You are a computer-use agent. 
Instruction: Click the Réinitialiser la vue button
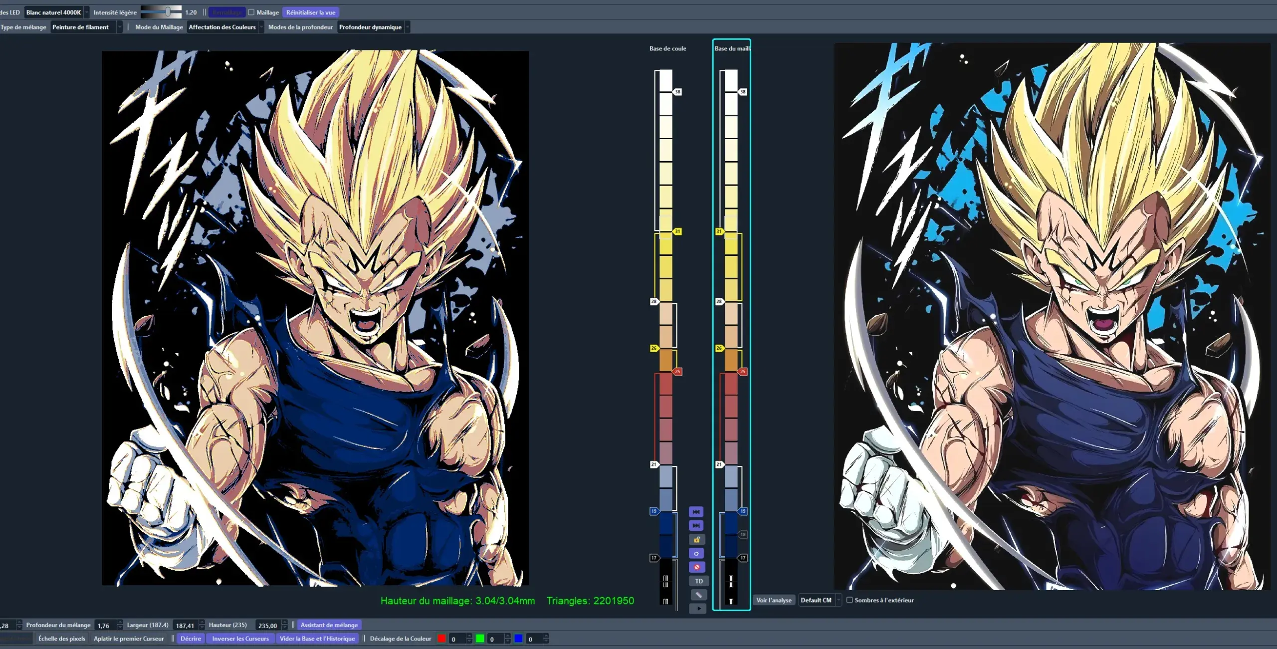(310, 12)
